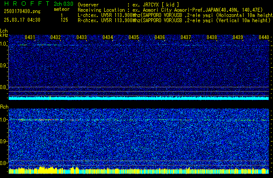This screenshot has width=273, height=178.
Task: Click the Lch channel label
Action: [4, 31]
